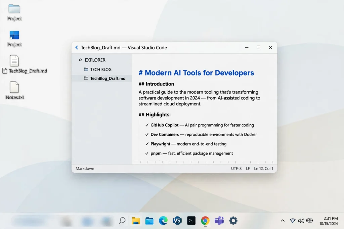
Task: Click the back chevron in the title bar
Action: [77, 48]
